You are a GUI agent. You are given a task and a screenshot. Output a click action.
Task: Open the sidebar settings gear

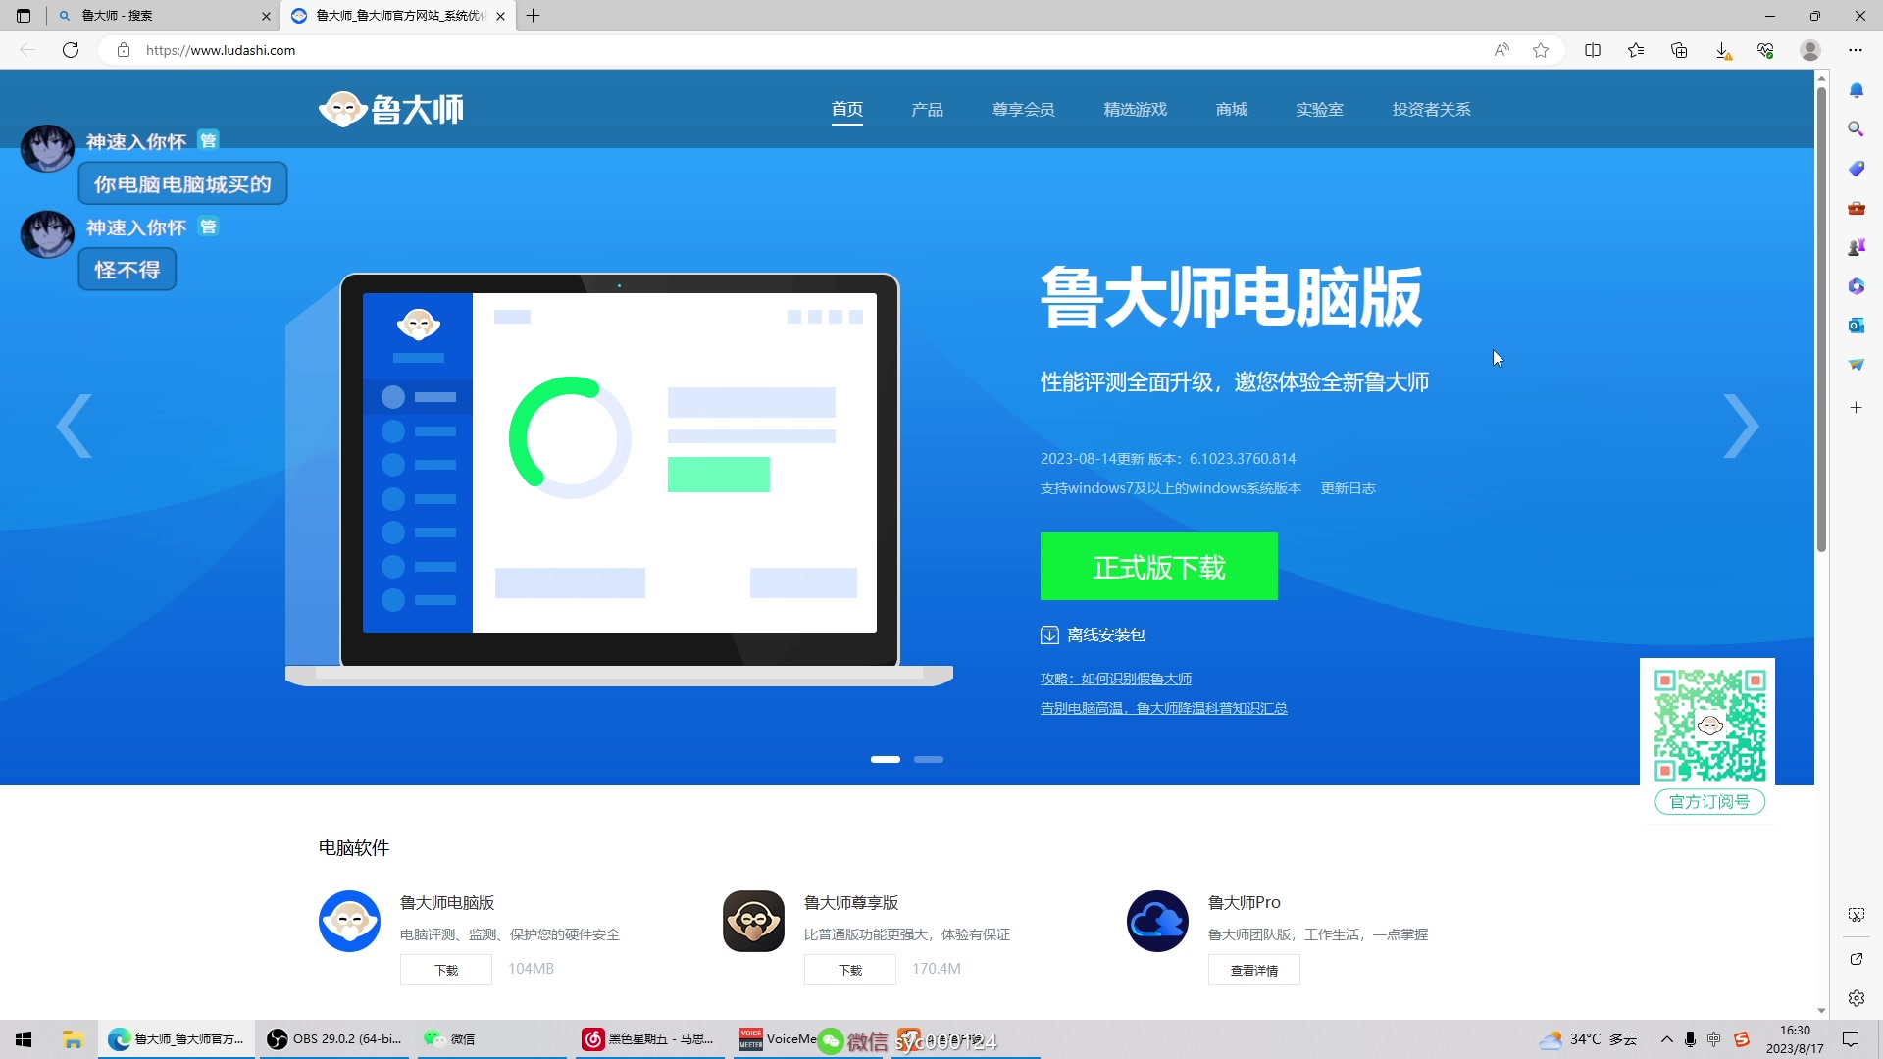1857,998
